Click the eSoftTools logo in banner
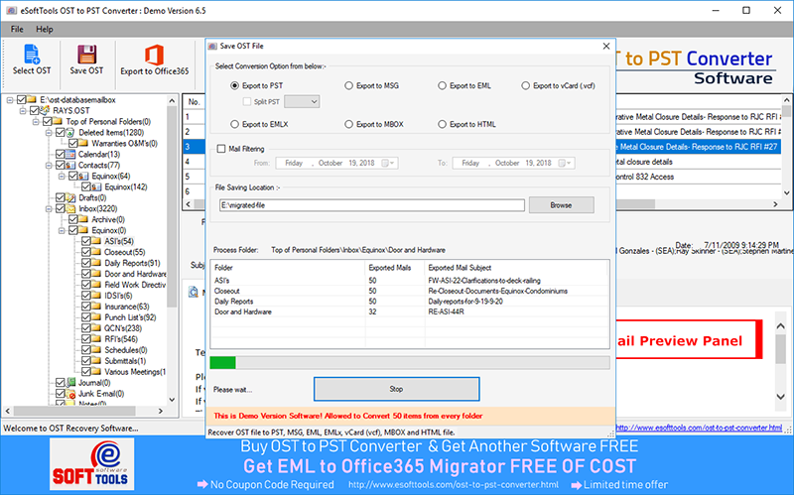Viewport: 794px width, 495px height. coord(91,464)
